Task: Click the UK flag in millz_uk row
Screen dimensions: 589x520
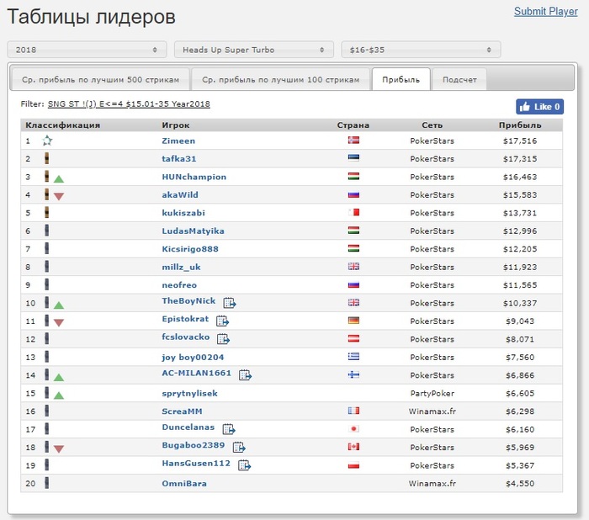Action: [353, 267]
